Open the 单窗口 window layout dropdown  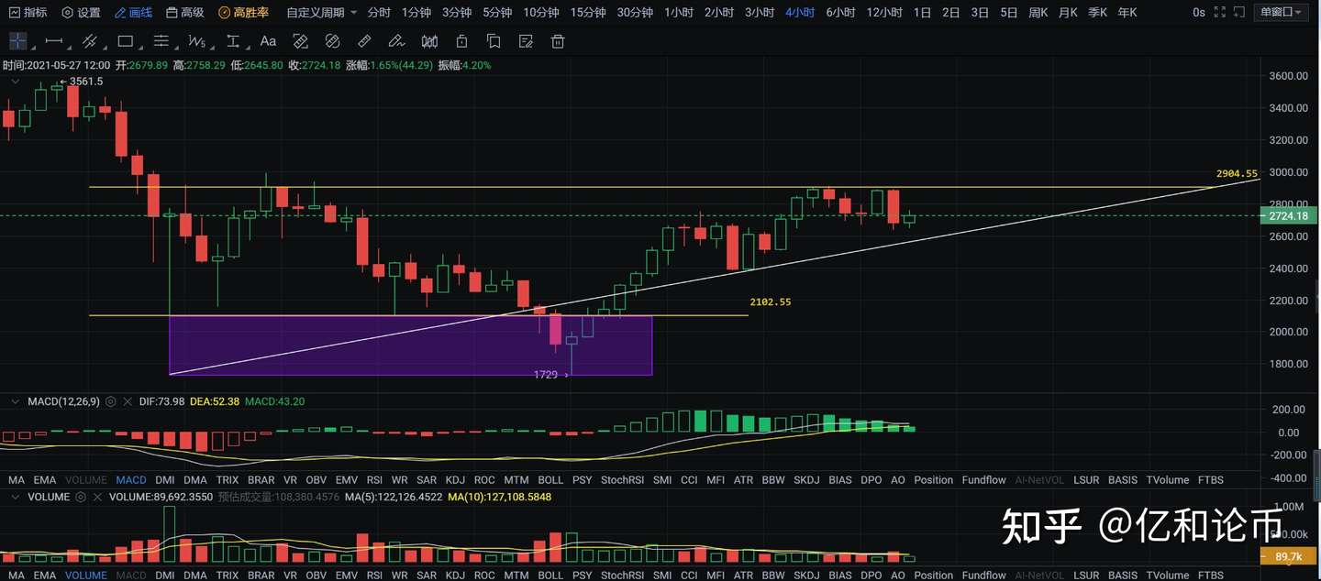[x=1282, y=13]
